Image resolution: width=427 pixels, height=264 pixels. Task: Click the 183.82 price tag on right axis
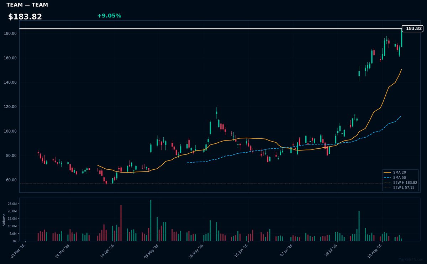(412, 29)
